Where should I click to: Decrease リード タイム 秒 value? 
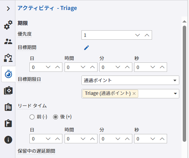[x=153, y=139]
